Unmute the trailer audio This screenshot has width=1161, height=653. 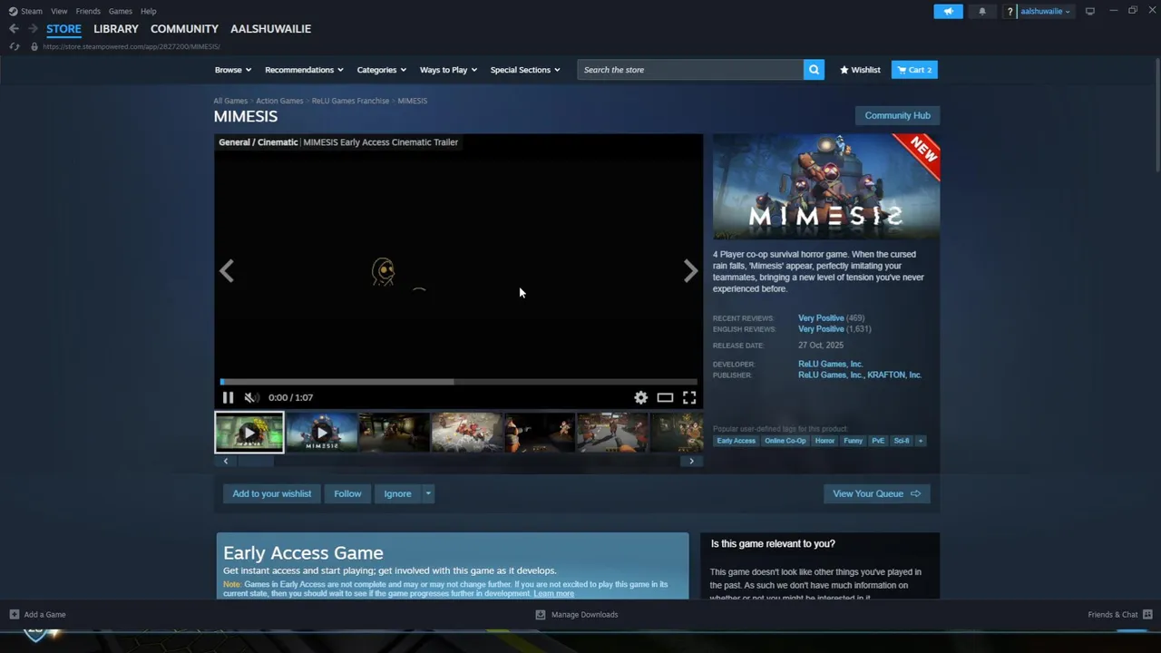[x=251, y=397]
